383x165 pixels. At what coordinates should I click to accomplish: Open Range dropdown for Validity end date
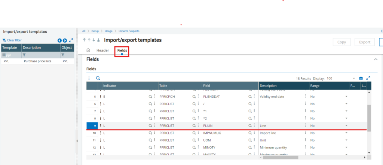346,97
